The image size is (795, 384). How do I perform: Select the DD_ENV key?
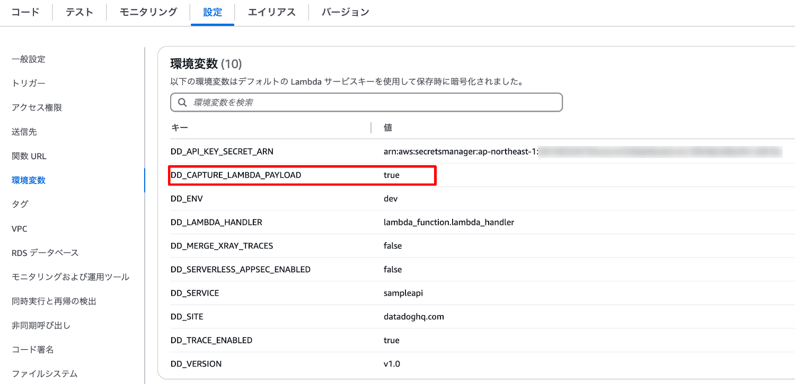(187, 199)
